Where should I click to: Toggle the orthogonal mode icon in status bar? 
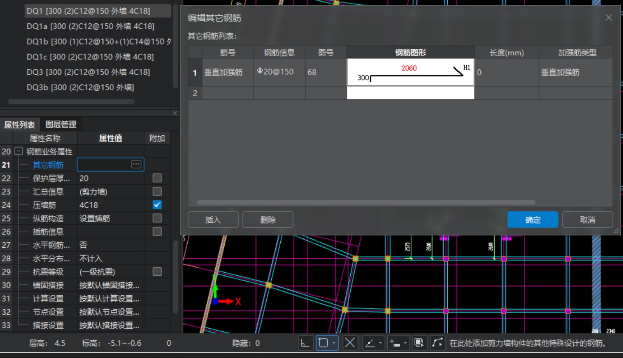tap(305, 343)
